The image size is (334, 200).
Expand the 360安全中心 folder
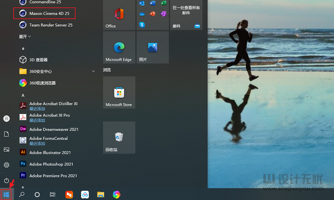click(57, 71)
